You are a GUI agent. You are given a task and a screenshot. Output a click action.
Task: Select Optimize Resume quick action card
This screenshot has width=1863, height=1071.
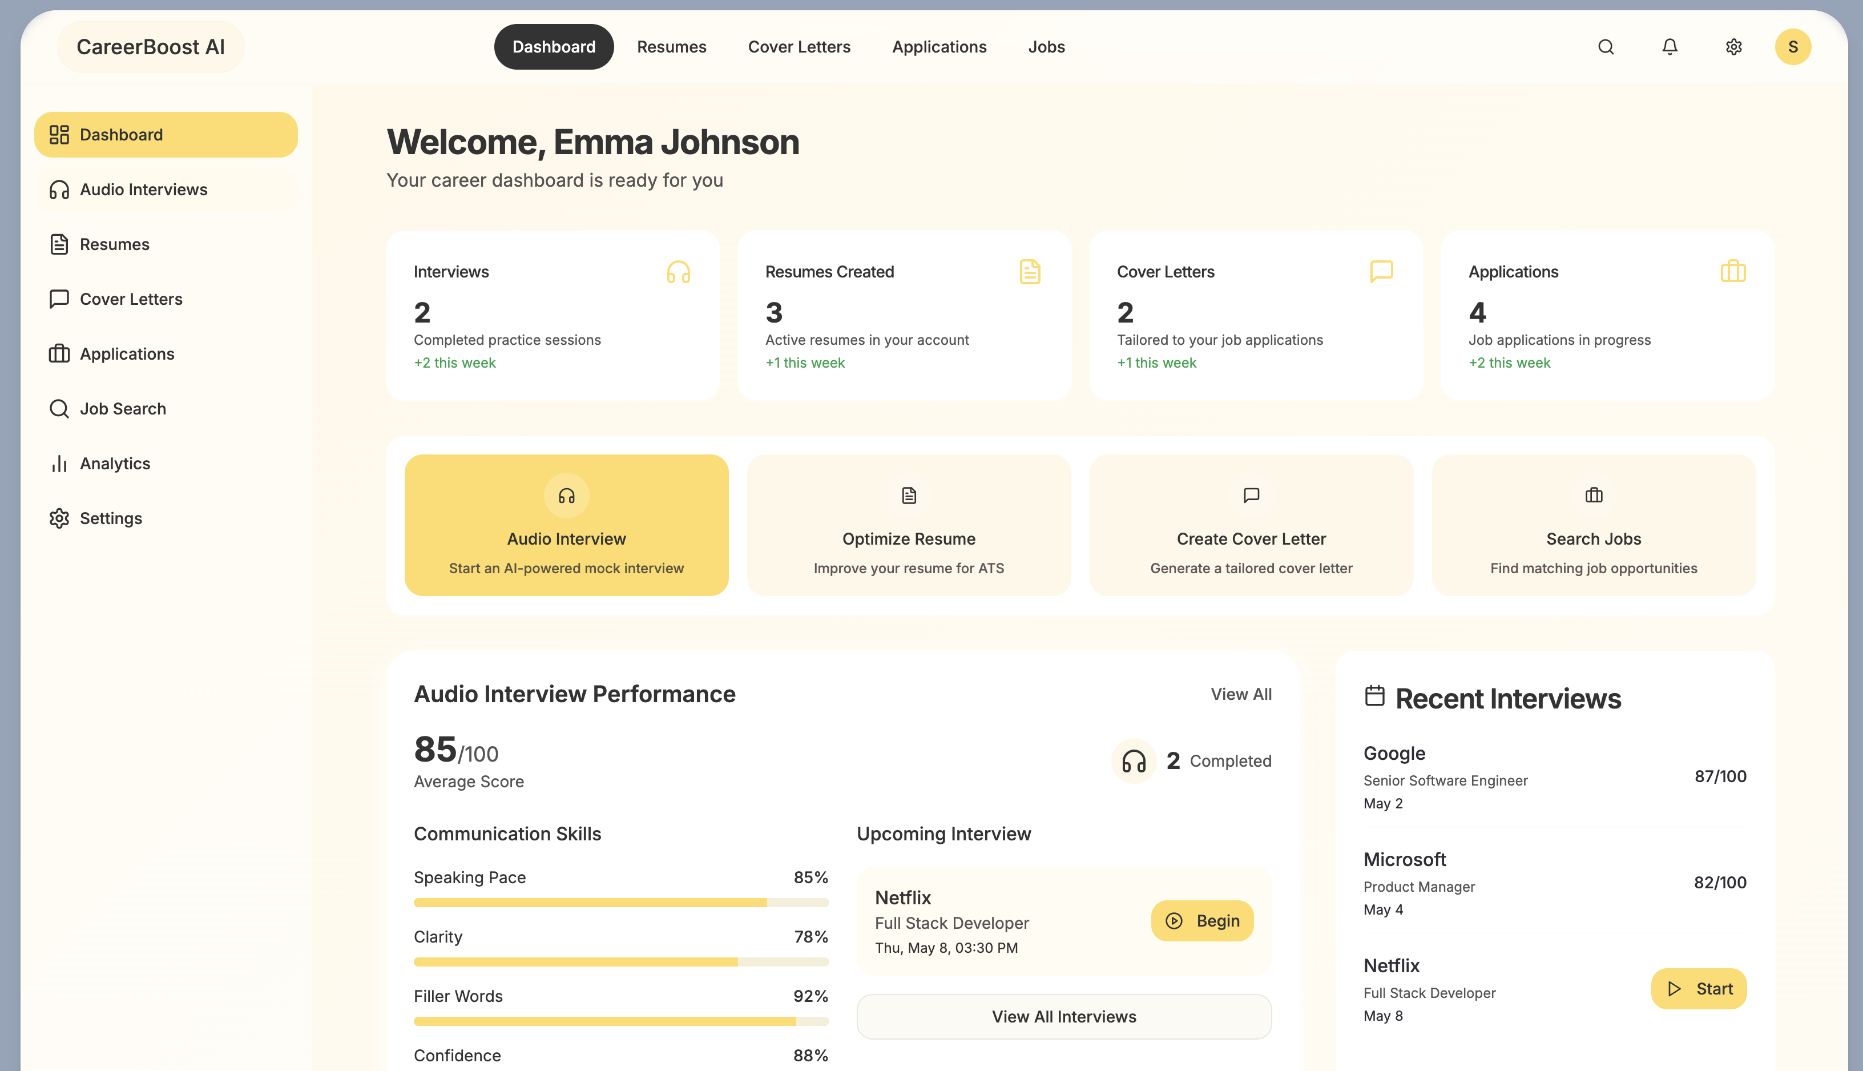click(x=908, y=525)
